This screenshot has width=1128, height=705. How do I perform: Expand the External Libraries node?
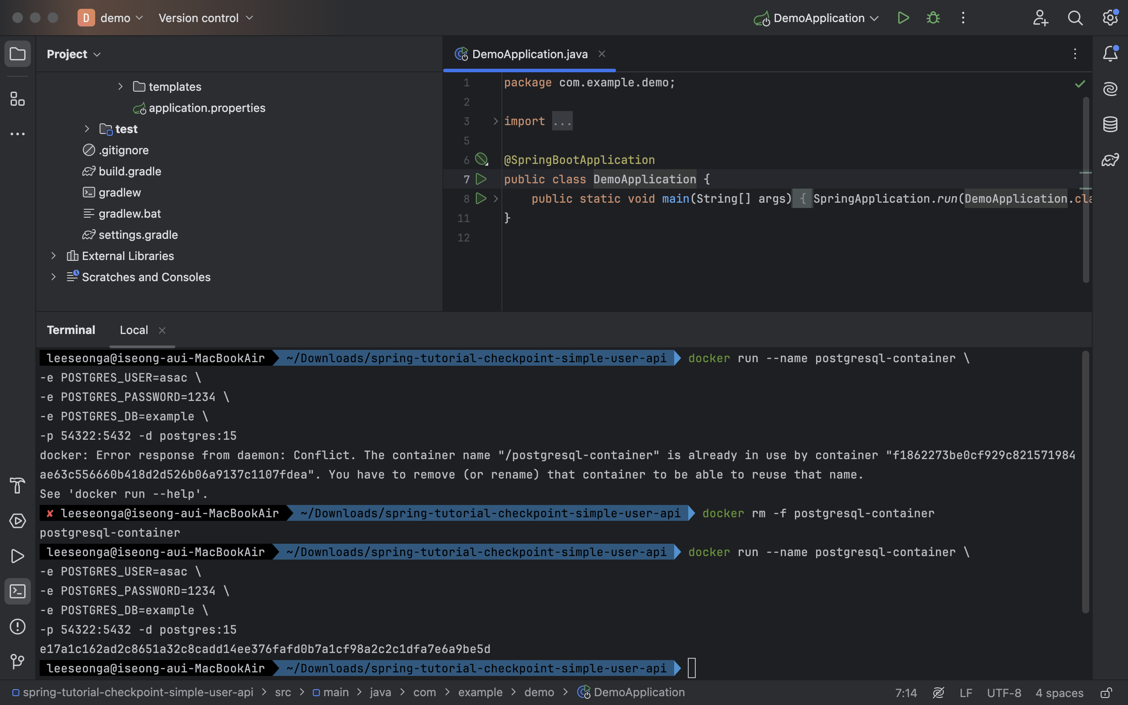(x=53, y=256)
